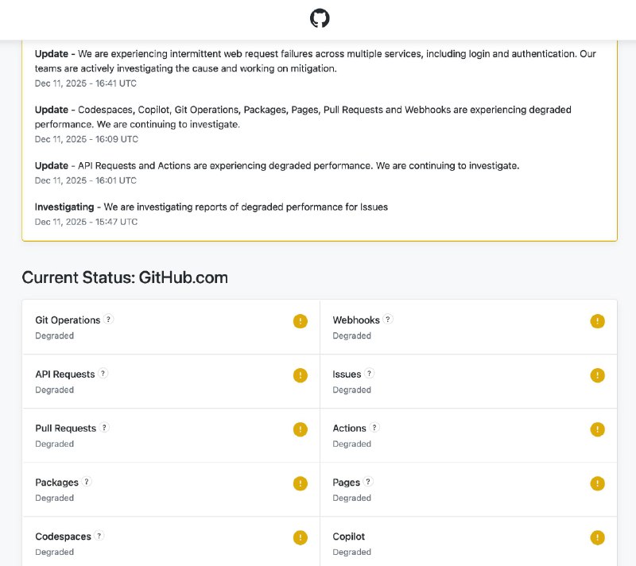Click the API Requests degraded status icon

click(301, 375)
